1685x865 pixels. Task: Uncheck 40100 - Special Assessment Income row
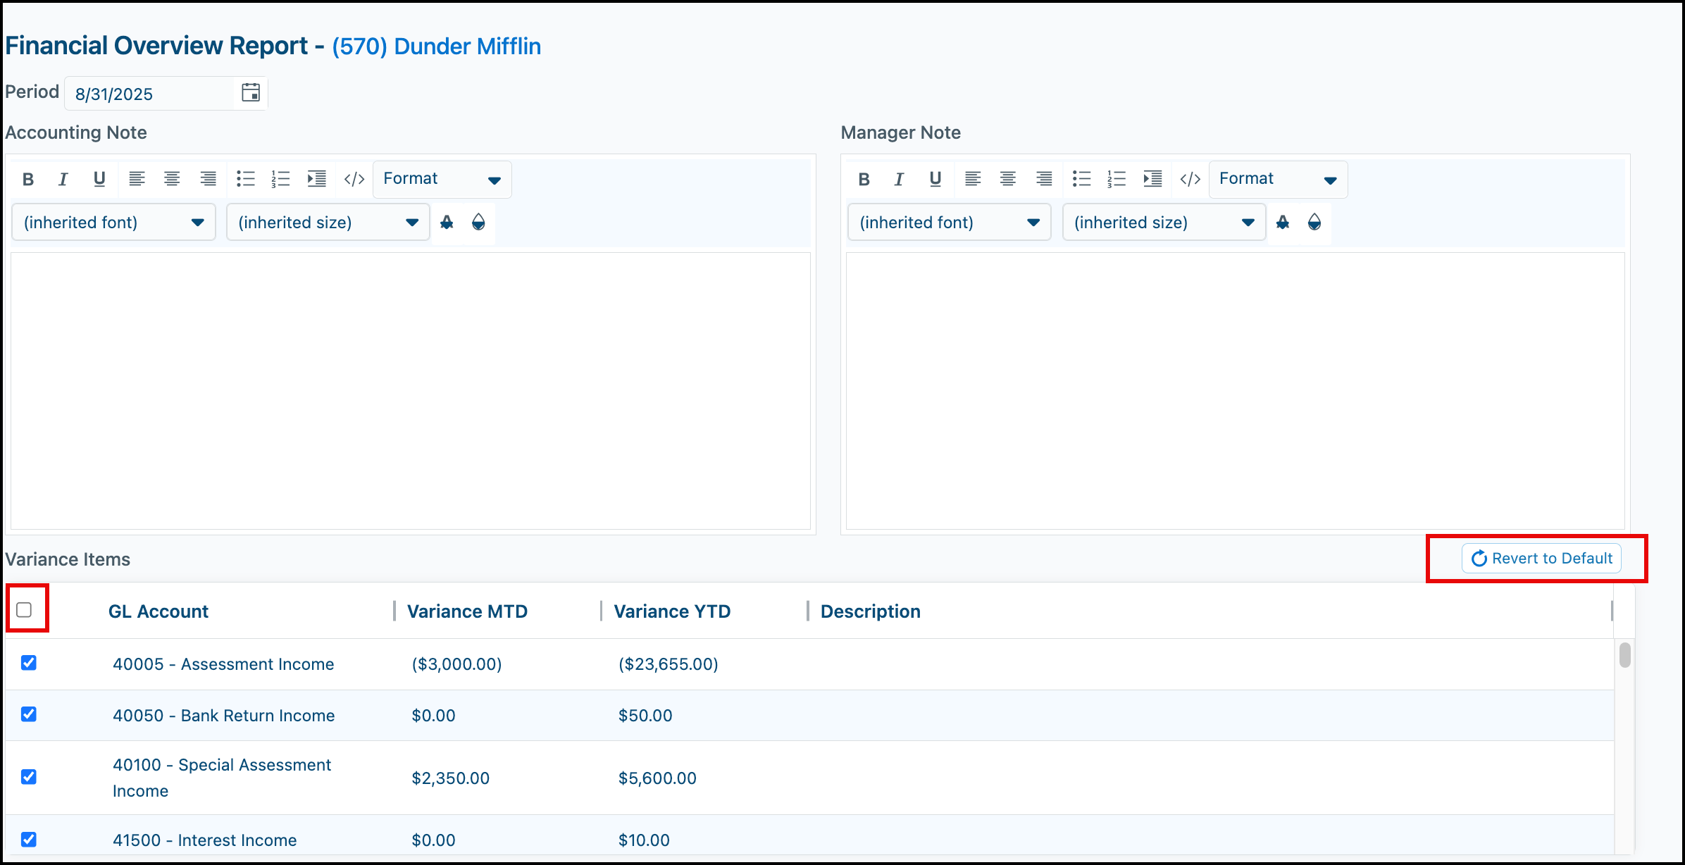tap(29, 777)
